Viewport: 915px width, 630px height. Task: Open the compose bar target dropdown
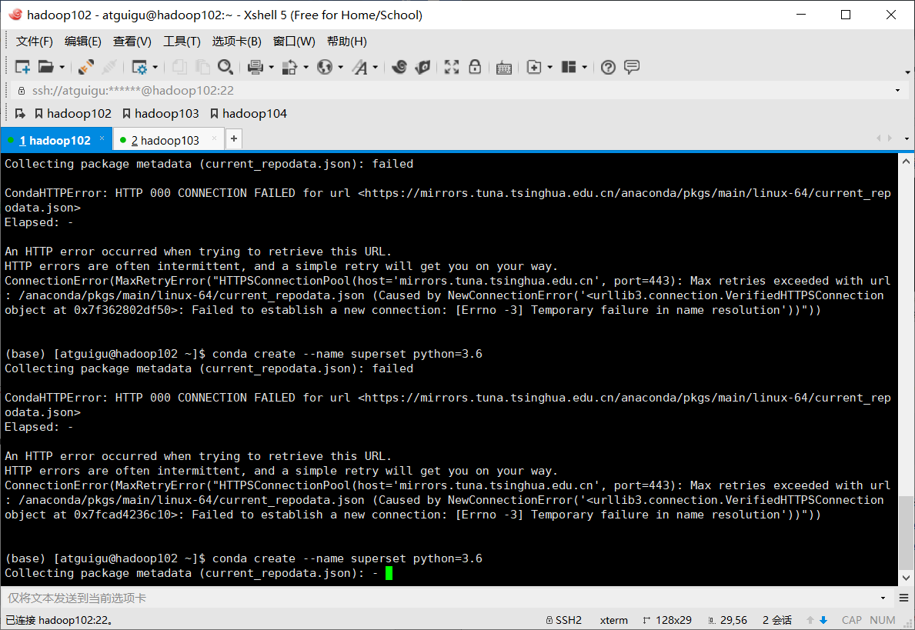point(883,598)
